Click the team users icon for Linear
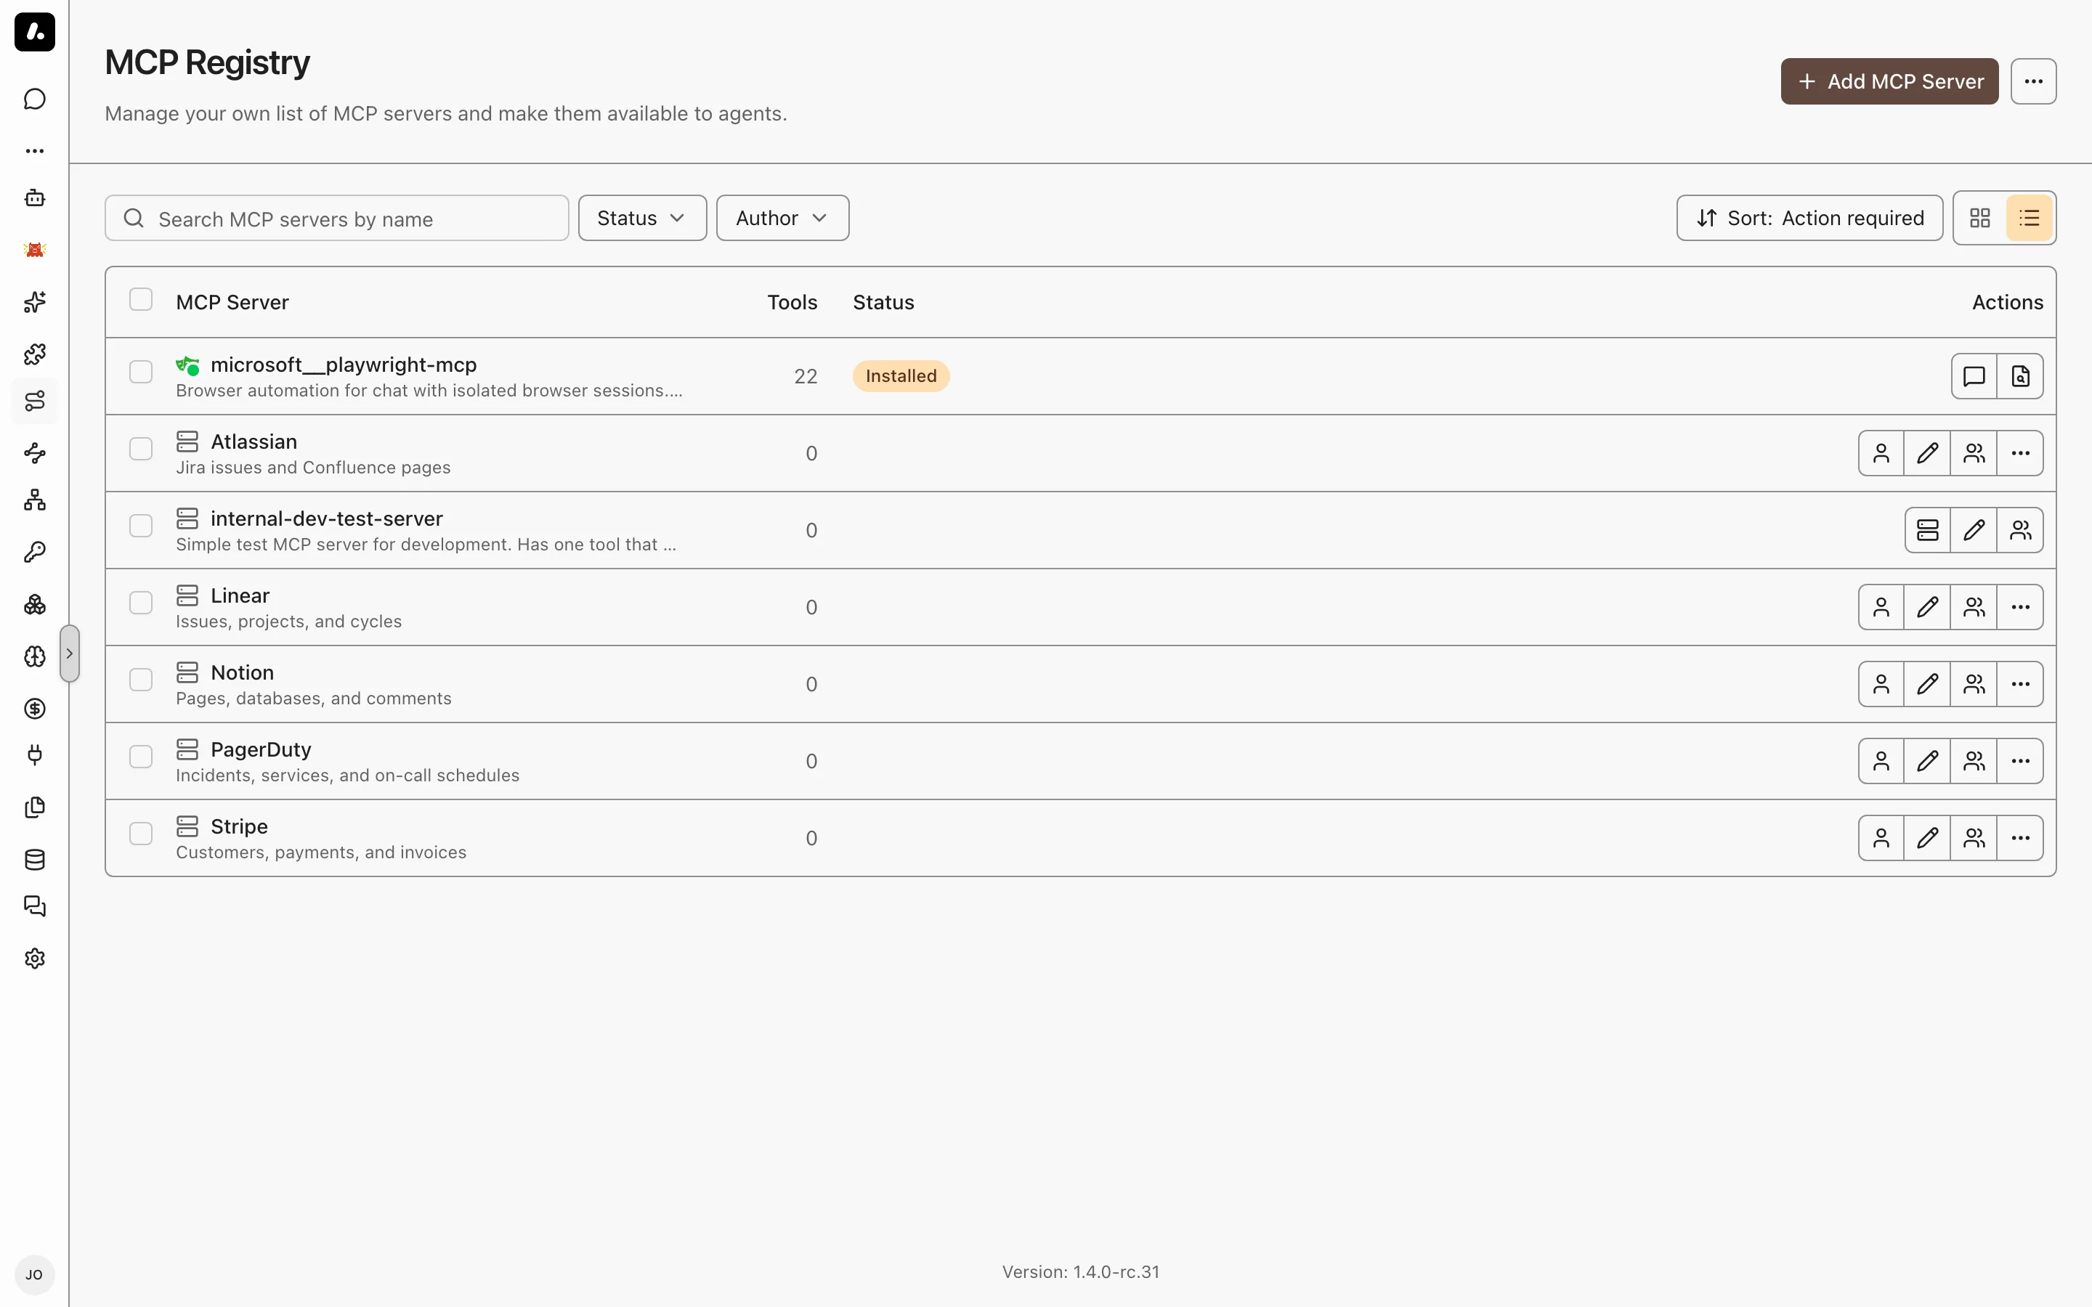Viewport: 2092px width, 1307px height. [1974, 607]
